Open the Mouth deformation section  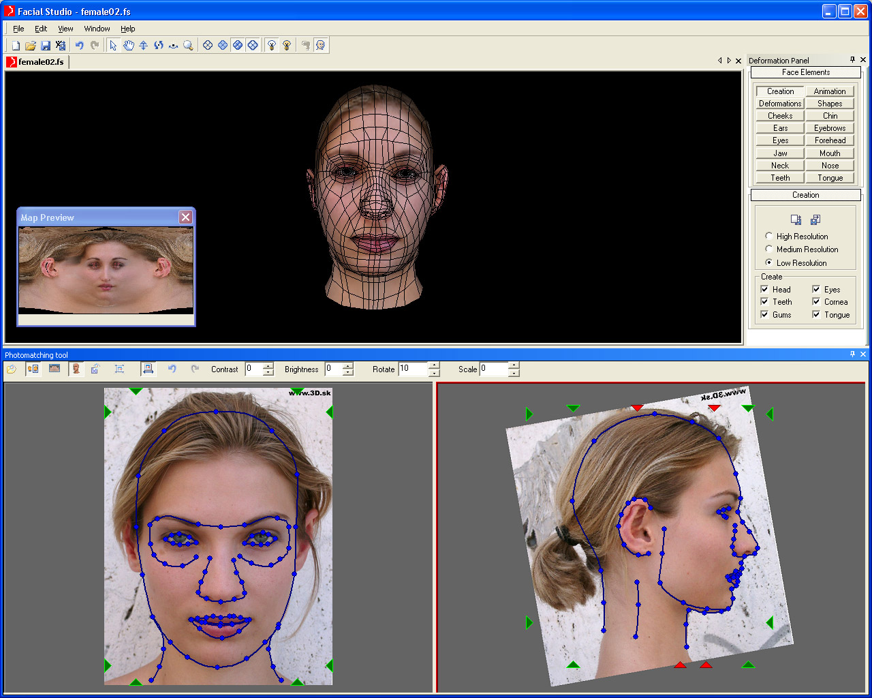tap(829, 153)
